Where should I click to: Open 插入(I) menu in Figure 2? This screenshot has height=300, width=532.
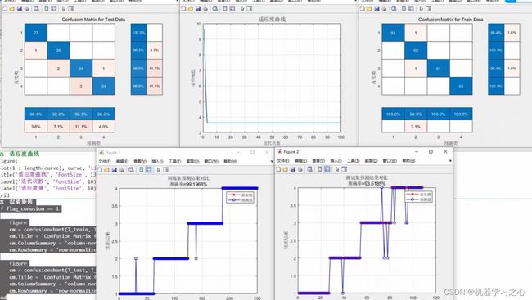pos(336,161)
